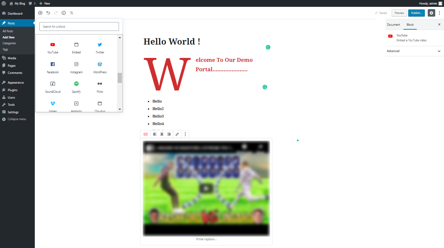Click the Hello3 list item
Image resolution: width=444 pixels, height=248 pixels.
[x=158, y=116]
